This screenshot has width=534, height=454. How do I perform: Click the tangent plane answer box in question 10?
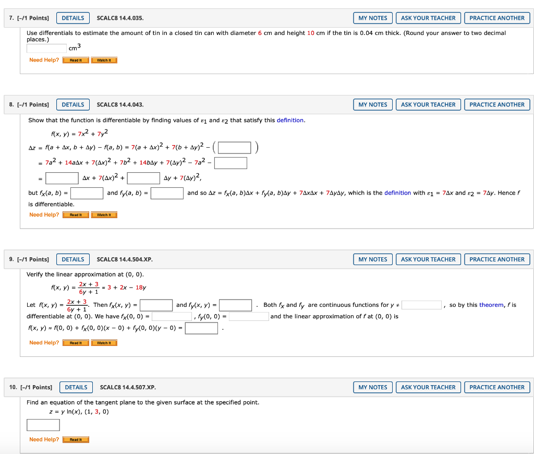click(43, 425)
